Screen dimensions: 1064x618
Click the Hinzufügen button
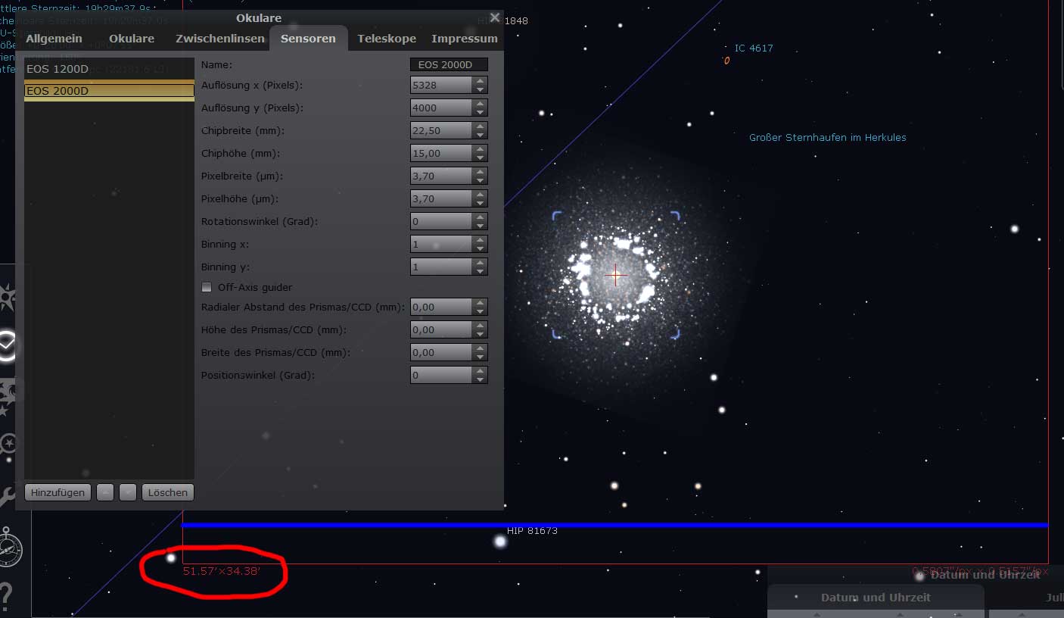click(x=58, y=492)
